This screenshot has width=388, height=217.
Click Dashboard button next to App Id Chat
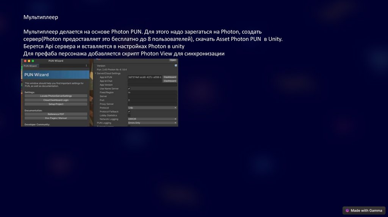170,81
